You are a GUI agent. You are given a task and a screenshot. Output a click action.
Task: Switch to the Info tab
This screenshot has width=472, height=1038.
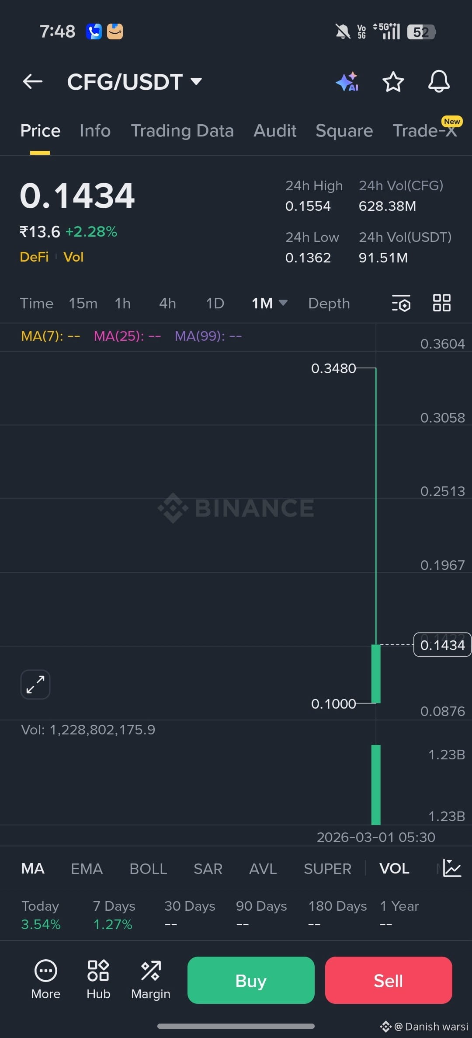[x=95, y=130]
